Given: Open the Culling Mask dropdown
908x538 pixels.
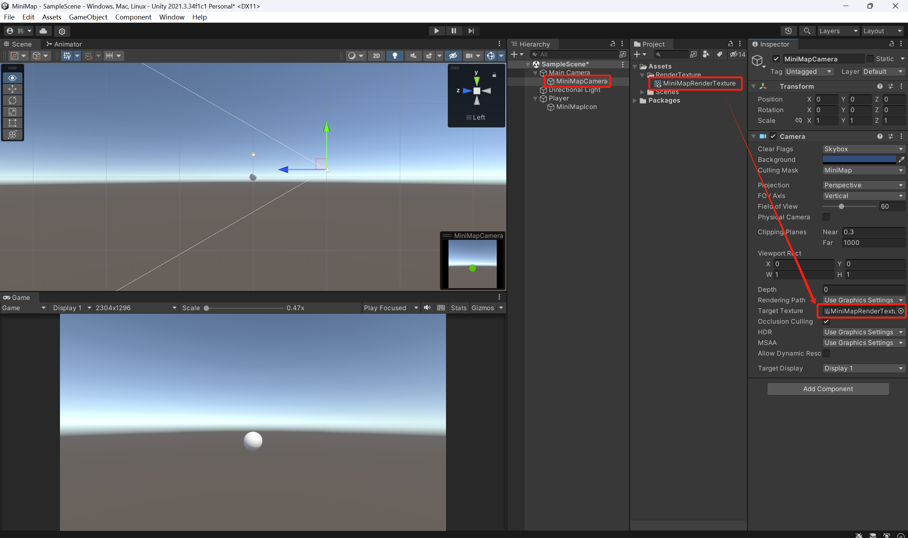Looking at the screenshot, I should [x=863, y=170].
